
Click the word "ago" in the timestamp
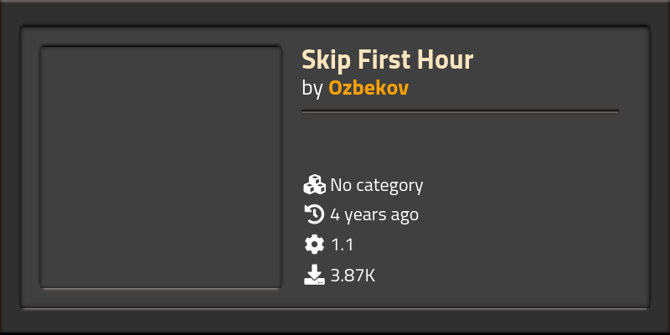point(403,215)
